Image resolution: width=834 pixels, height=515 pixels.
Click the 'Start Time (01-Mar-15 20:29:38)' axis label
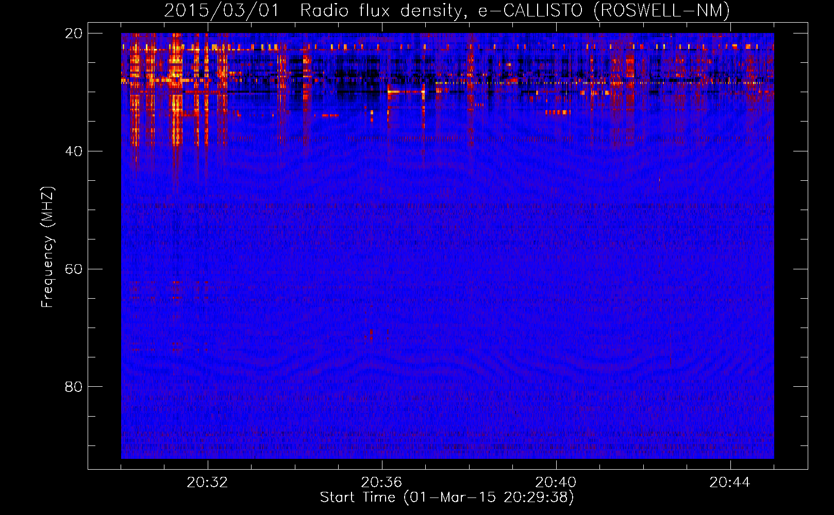coord(447,497)
